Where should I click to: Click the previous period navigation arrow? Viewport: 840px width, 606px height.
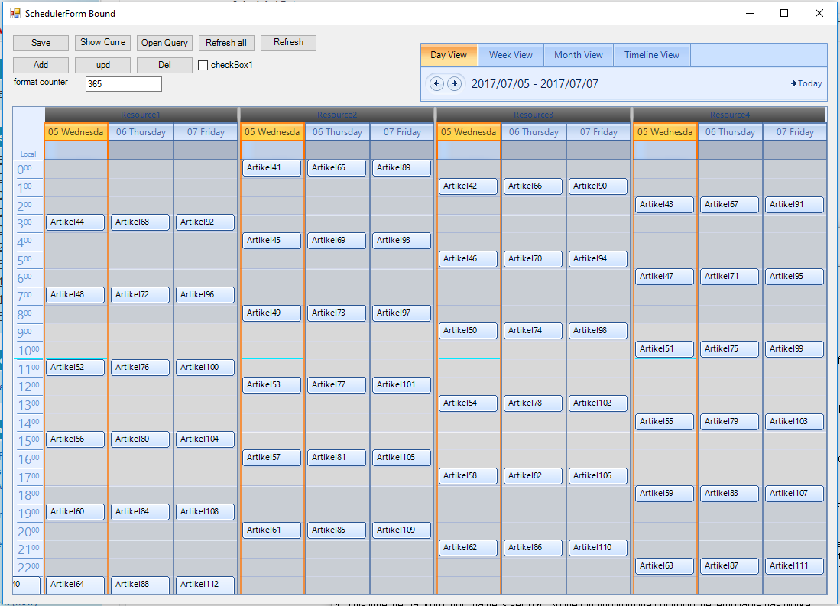pos(436,83)
